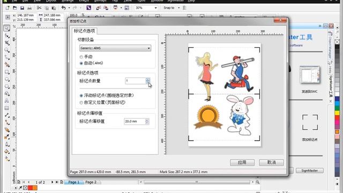The width and height of the screenshot is (343, 193).
Task: Choose 浮动标记点 floating marks radio option
Action: [x=81, y=95]
